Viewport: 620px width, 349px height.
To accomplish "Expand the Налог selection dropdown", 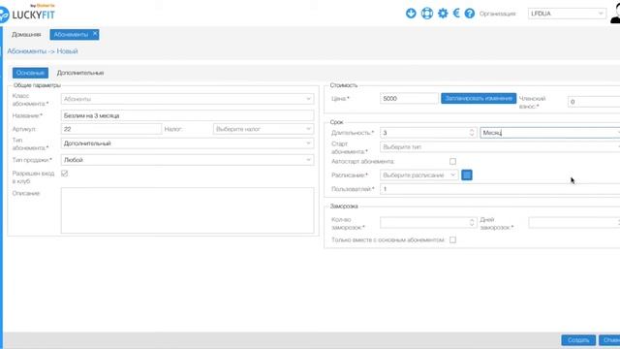I will [263, 129].
